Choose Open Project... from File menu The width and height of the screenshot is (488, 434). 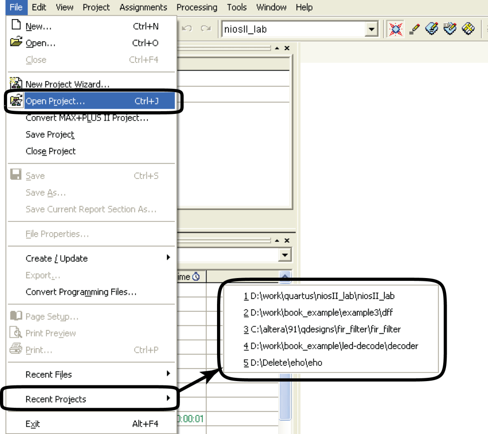click(x=55, y=101)
